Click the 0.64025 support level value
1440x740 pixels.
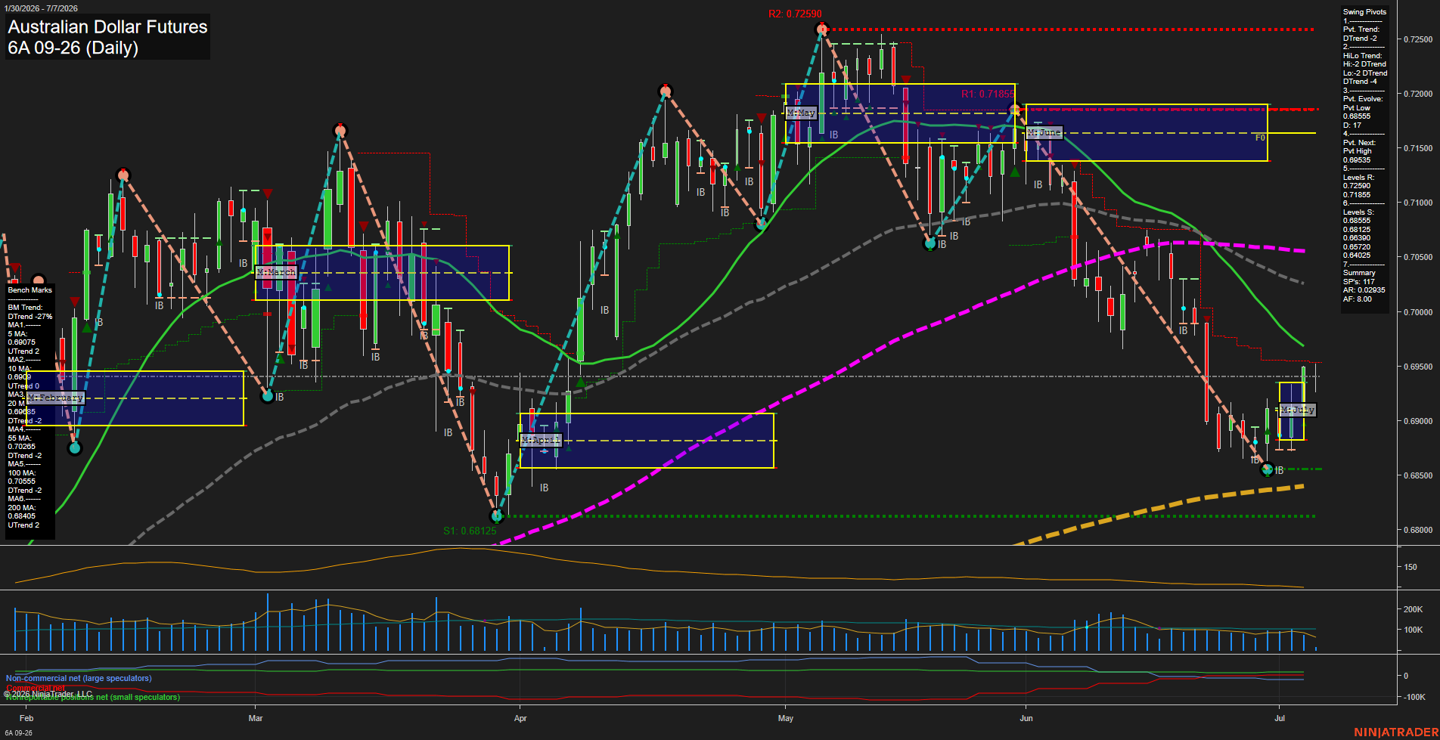click(1357, 255)
